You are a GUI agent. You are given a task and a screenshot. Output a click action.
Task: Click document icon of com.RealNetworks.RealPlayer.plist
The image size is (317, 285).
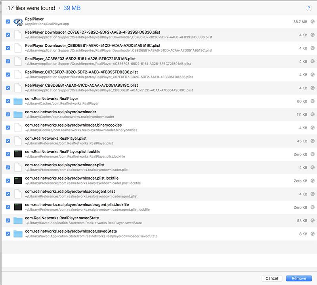[x=18, y=141]
